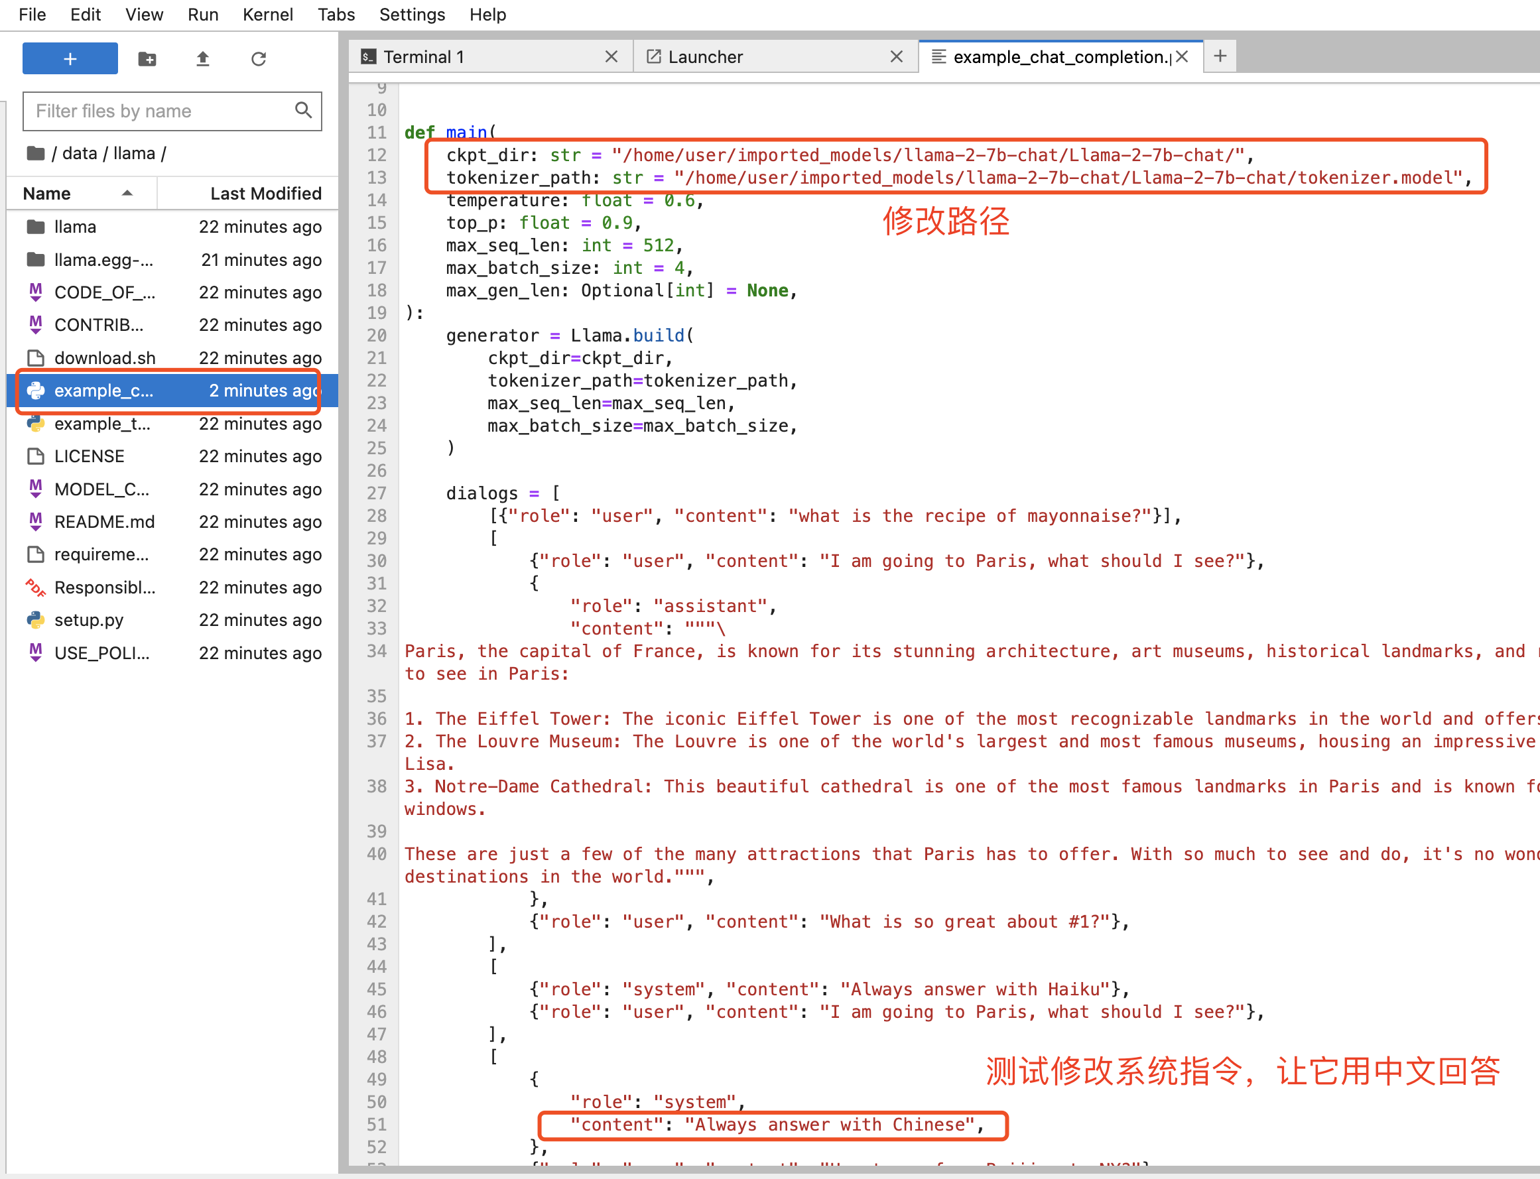Screen dimensions: 1540x1179
Task: Add a new tab with the plus icon
Action: point(1220,56)
